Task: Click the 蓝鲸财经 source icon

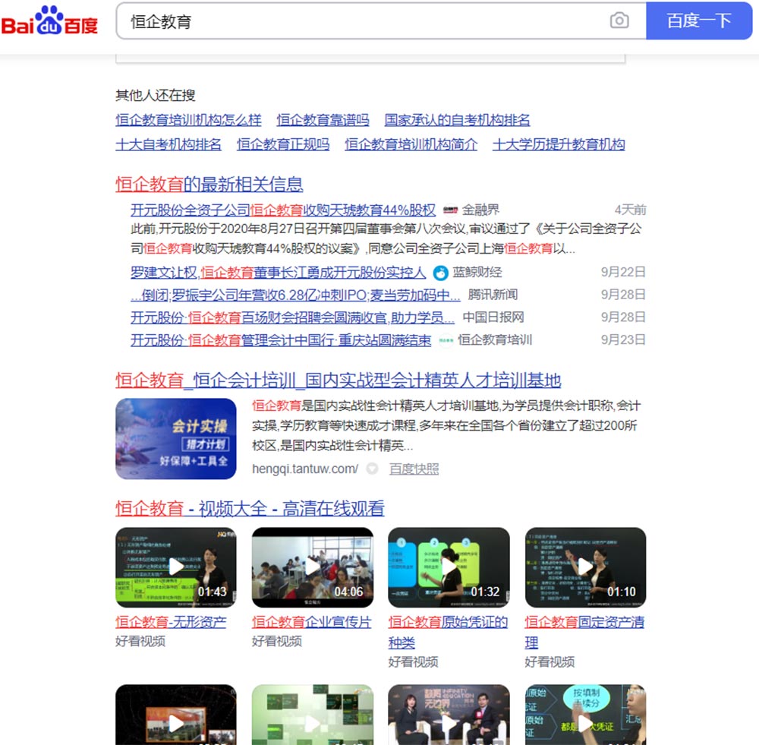Action: [x=441, y=273]
